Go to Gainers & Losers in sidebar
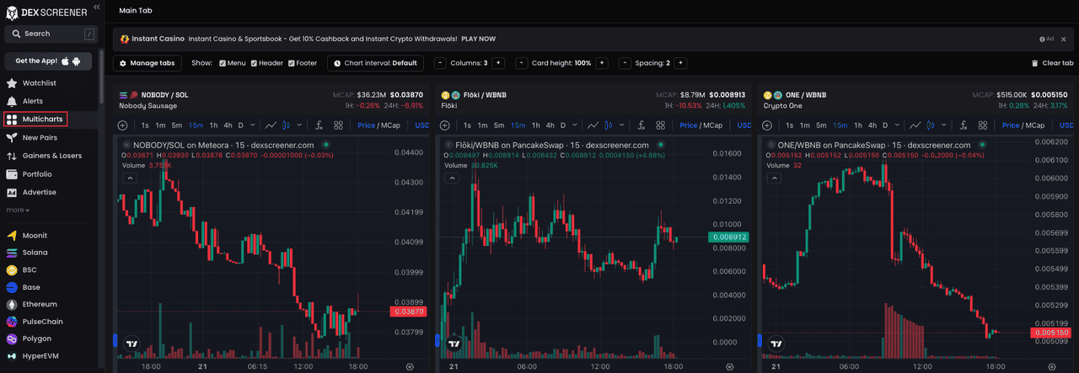Viewport: 1079px width, 373px height. (51, 156)
